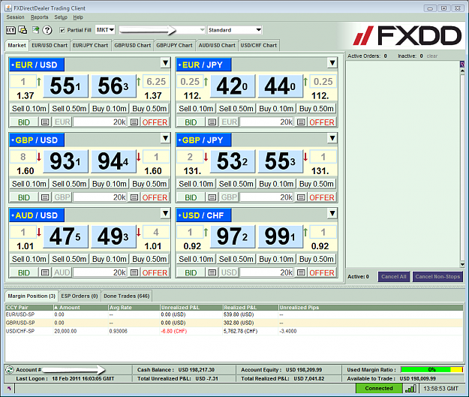Select the GBP/USD-SP margin position row

(x=234, y=323)
